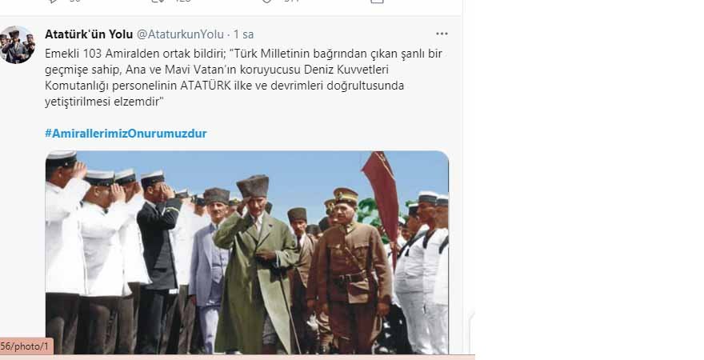704x360 pixels.
Task: Open the three-dot more menu on the tweet
Action: pos(442,34)
